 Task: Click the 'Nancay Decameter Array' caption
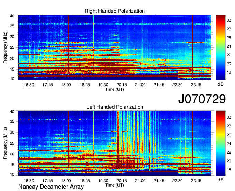51,187
